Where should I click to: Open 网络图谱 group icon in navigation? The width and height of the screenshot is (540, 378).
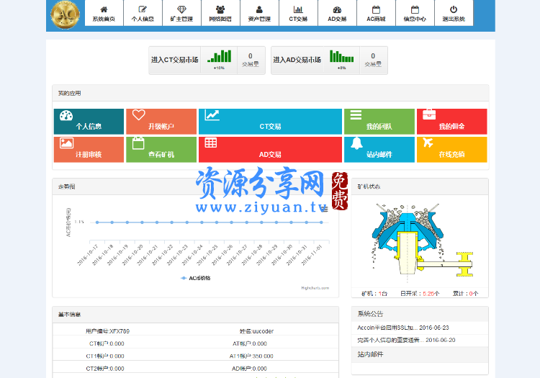pyautogui.click(x=220, y=13)
